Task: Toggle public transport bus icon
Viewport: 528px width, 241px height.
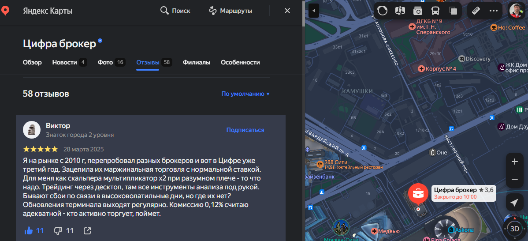Action: click(435, 11)
